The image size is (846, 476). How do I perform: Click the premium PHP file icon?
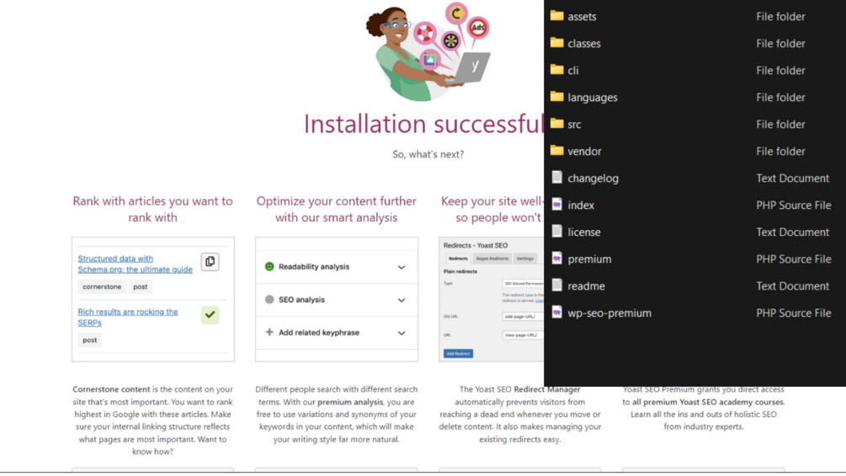(x=556, y=259)
